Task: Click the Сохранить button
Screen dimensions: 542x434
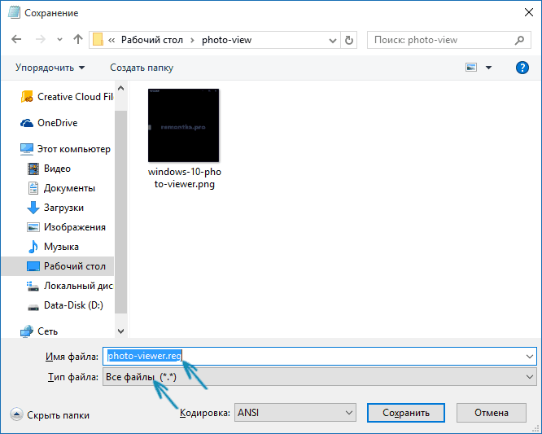Action: (406, 413)
